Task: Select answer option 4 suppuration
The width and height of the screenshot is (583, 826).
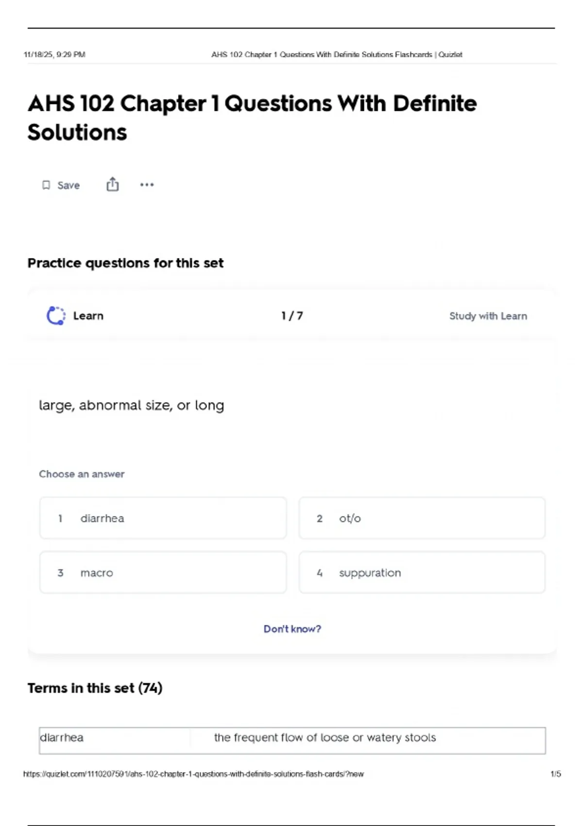Action: click(422, 573)
